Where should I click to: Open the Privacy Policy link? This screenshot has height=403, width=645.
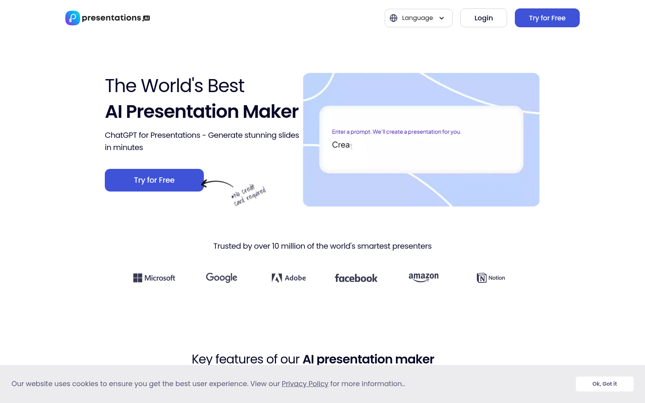(305, 384)
